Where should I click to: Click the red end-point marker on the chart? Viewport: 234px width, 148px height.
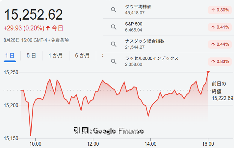click(x=208, y=72)
